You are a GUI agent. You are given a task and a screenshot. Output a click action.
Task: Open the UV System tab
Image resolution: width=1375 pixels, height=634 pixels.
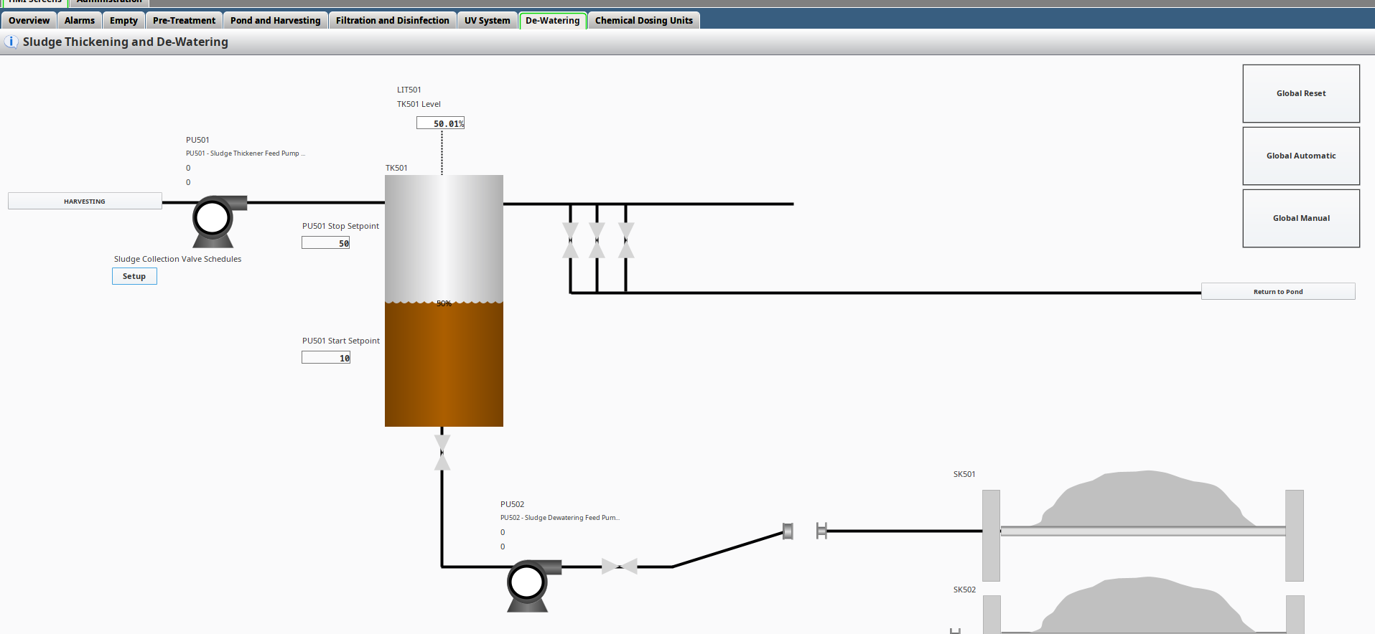488,20
